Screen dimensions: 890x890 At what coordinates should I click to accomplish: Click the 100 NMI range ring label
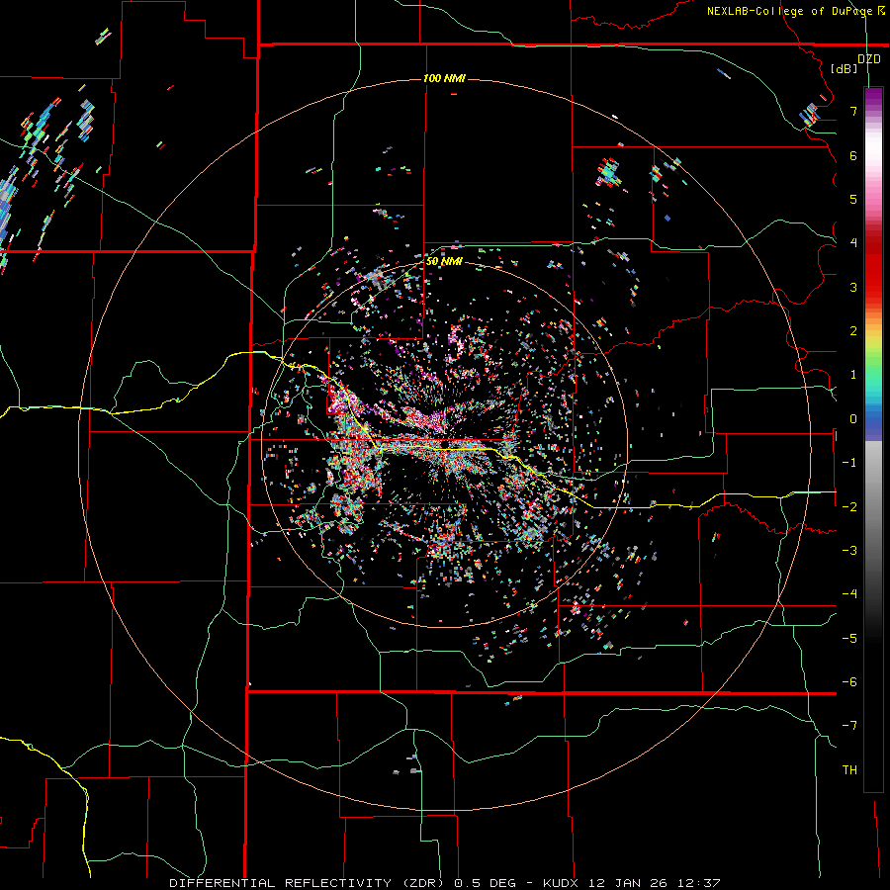444,78
